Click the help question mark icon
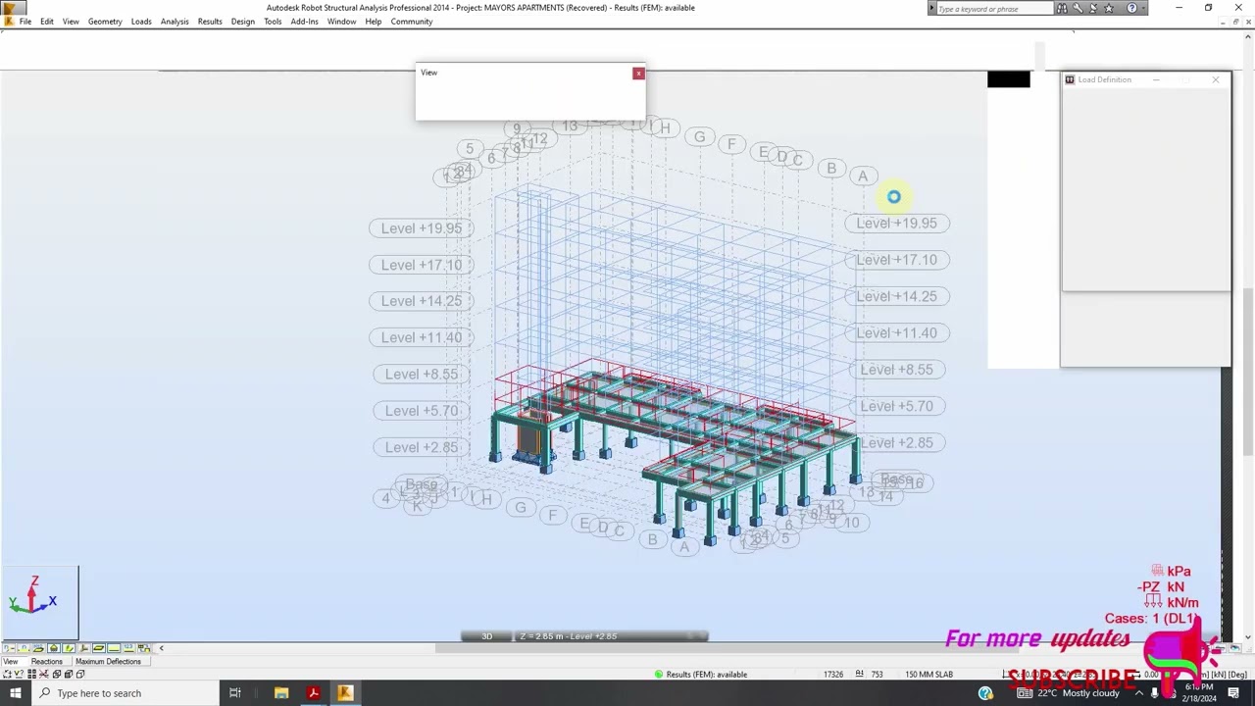The height and width of the screenshot is (706, 1255). [x=1132, y=9]
